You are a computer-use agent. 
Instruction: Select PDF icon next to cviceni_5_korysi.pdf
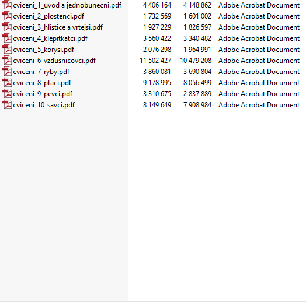click(x=7, y=50)
